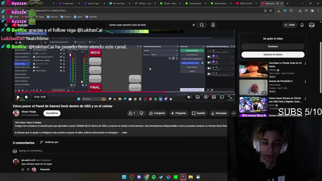
Task: Turn on subtitles in the player
Action: point(198,97)
